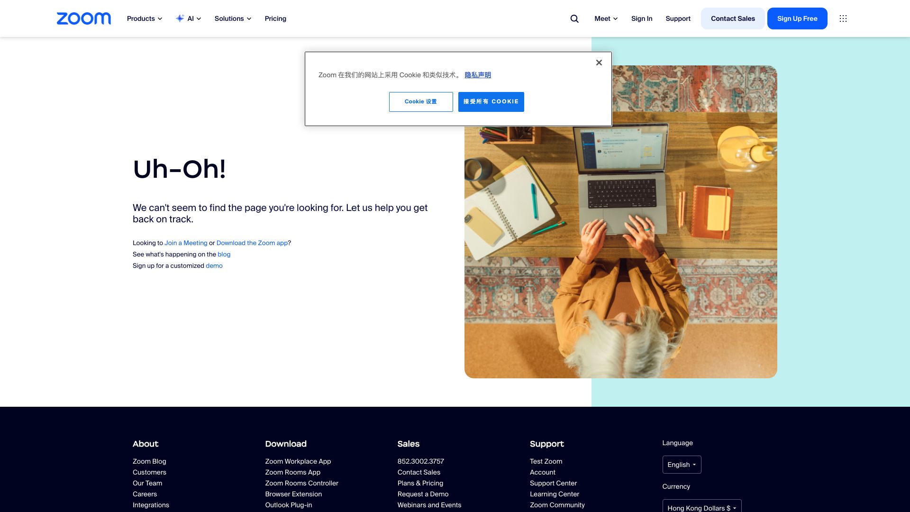The width and height of the screenshot is (910, 512).
Task: Open Zoom Workplace App download link
Action: click(298, 461)
